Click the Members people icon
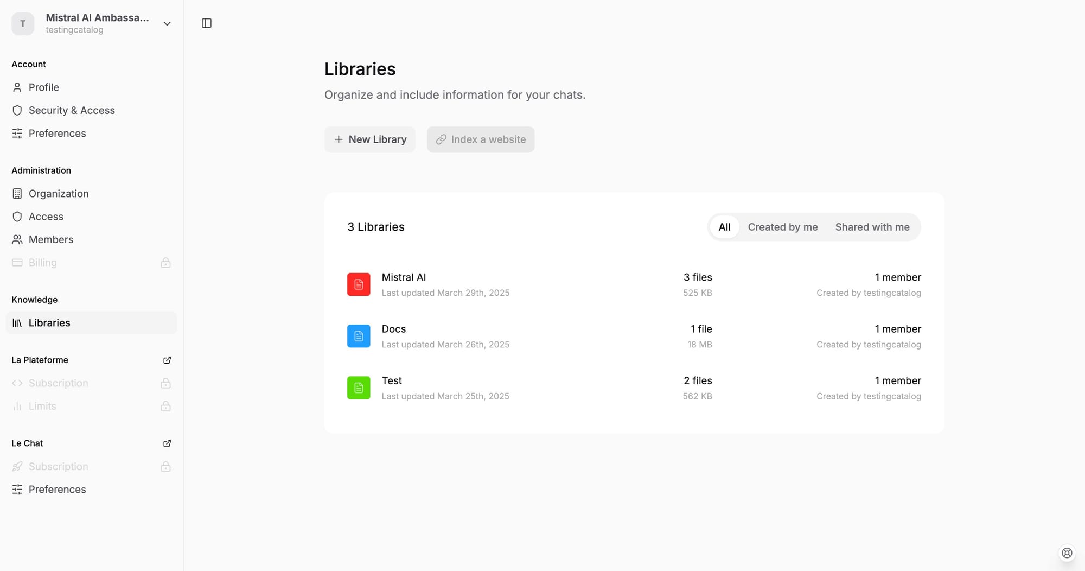This screenshot has width=1085, height=571. [x=17, y=239]
